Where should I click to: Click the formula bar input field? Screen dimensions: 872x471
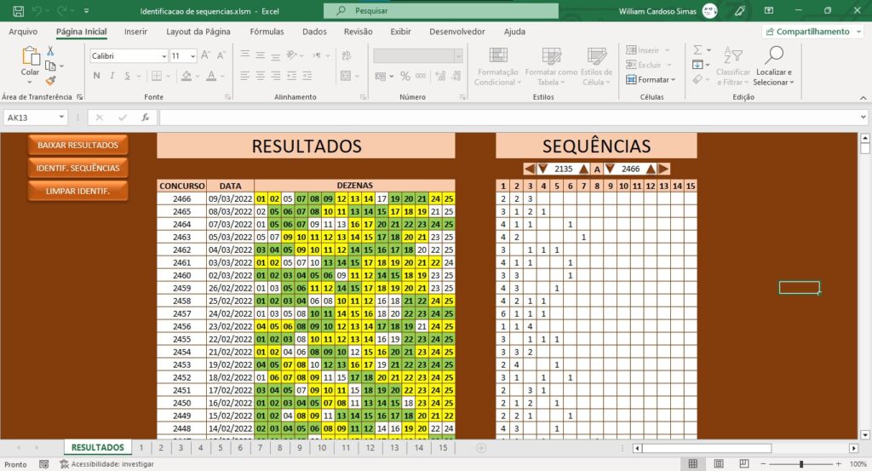click(x=509, y=118)
